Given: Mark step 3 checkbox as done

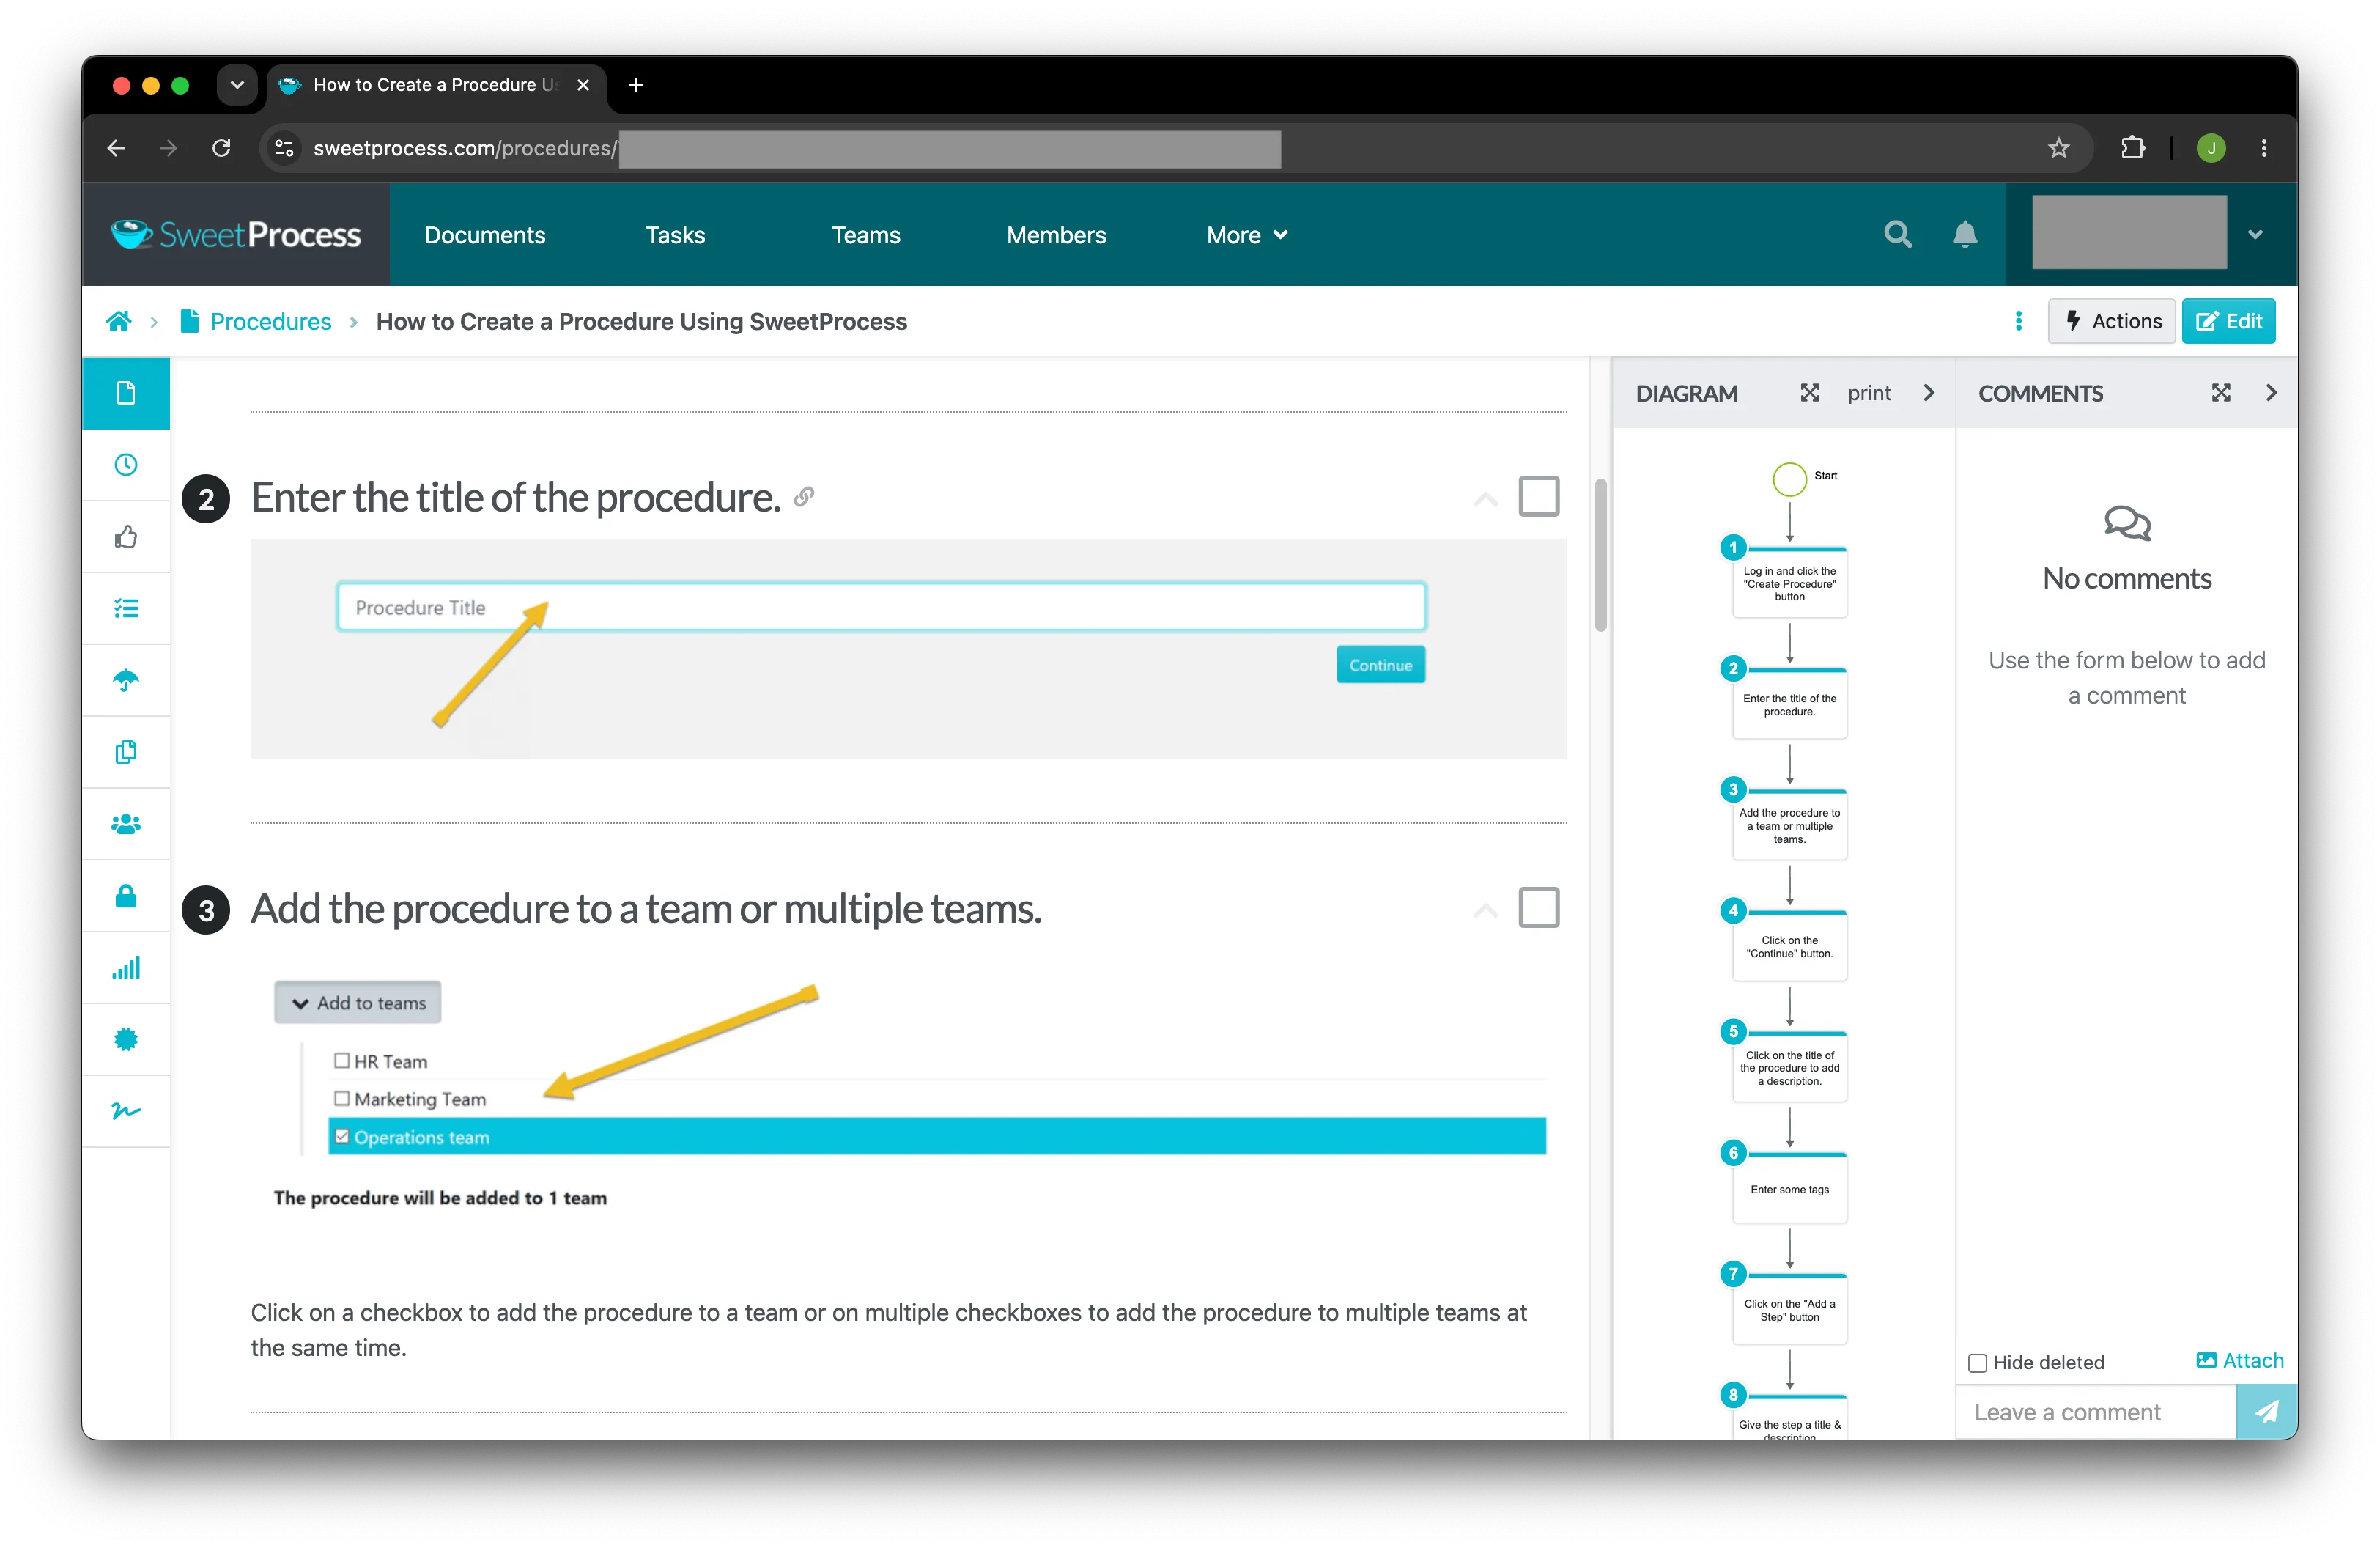Looking at the screenshot, I should [1539, 908].
